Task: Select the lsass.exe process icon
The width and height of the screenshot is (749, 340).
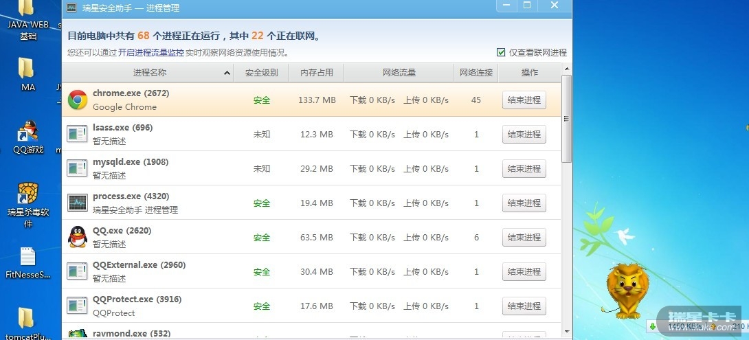Action: point(77,135)
